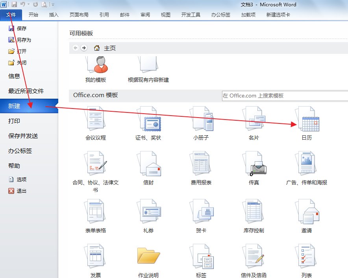Screen dimensions: 348x278
Task: Select the 信封 (Envelope) template
Action: pos(148,165)
